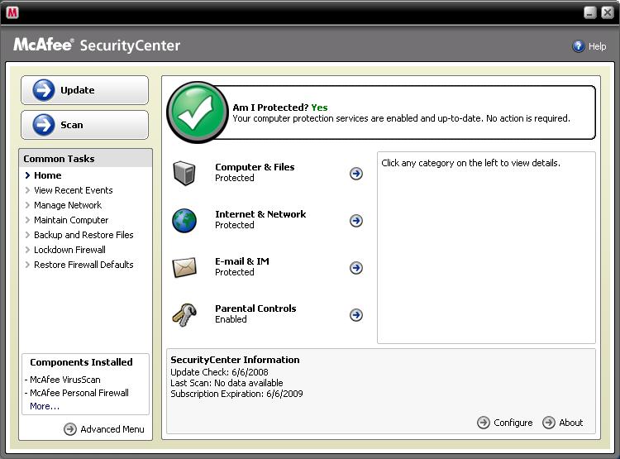Click the Help question mark icon
620x459 pixels.
tap(579, 46)
